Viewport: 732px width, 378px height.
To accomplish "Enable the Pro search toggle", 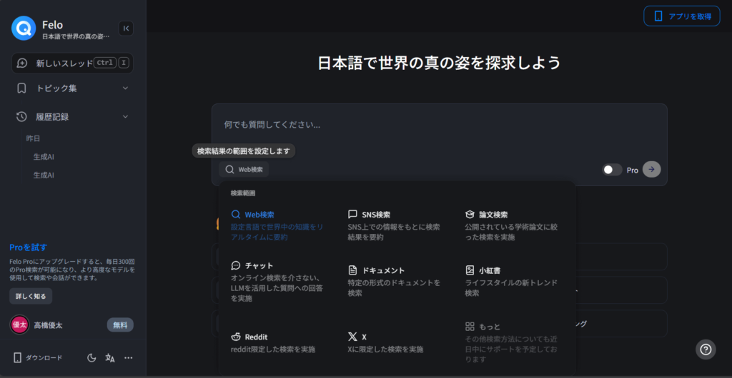I will pos(612,170).
